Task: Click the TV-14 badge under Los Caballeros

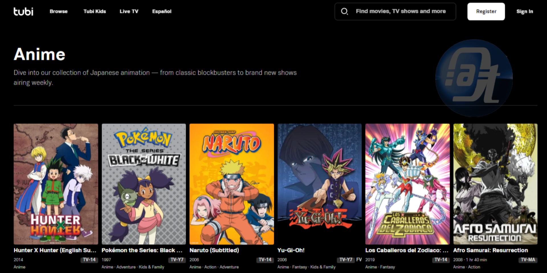Action: [441, 260]
